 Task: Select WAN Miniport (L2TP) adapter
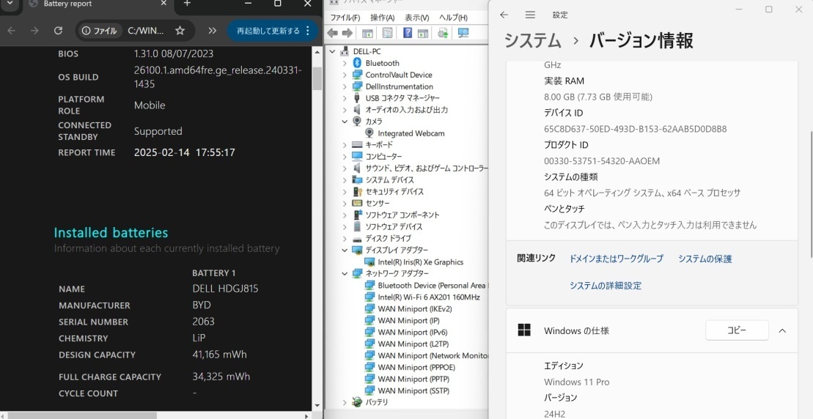(413, 344)
